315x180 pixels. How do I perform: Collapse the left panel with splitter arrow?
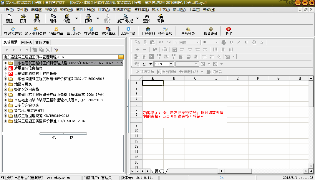point(128,106)
